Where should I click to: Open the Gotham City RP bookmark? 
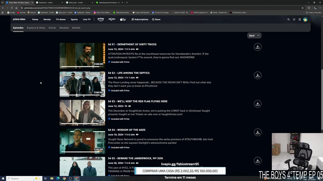(180, 12)
